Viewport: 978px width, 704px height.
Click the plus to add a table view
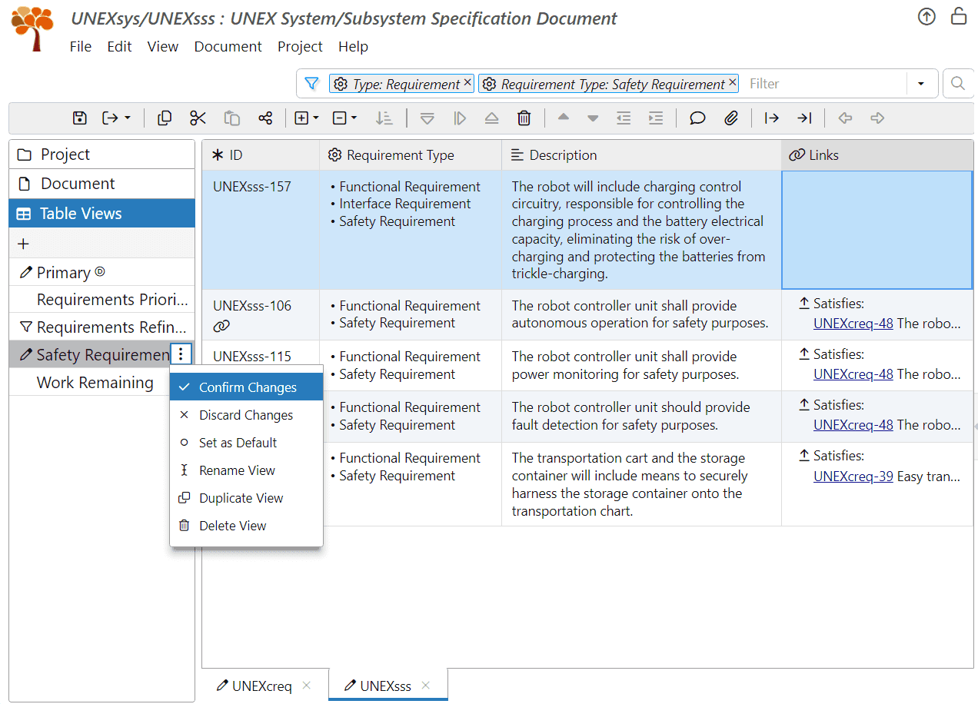(x=23, y=244)
